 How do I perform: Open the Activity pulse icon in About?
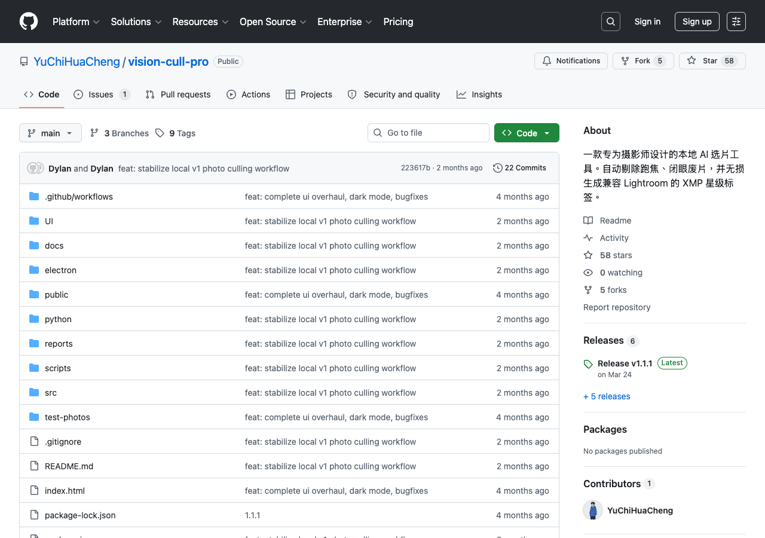coord(588,238)
